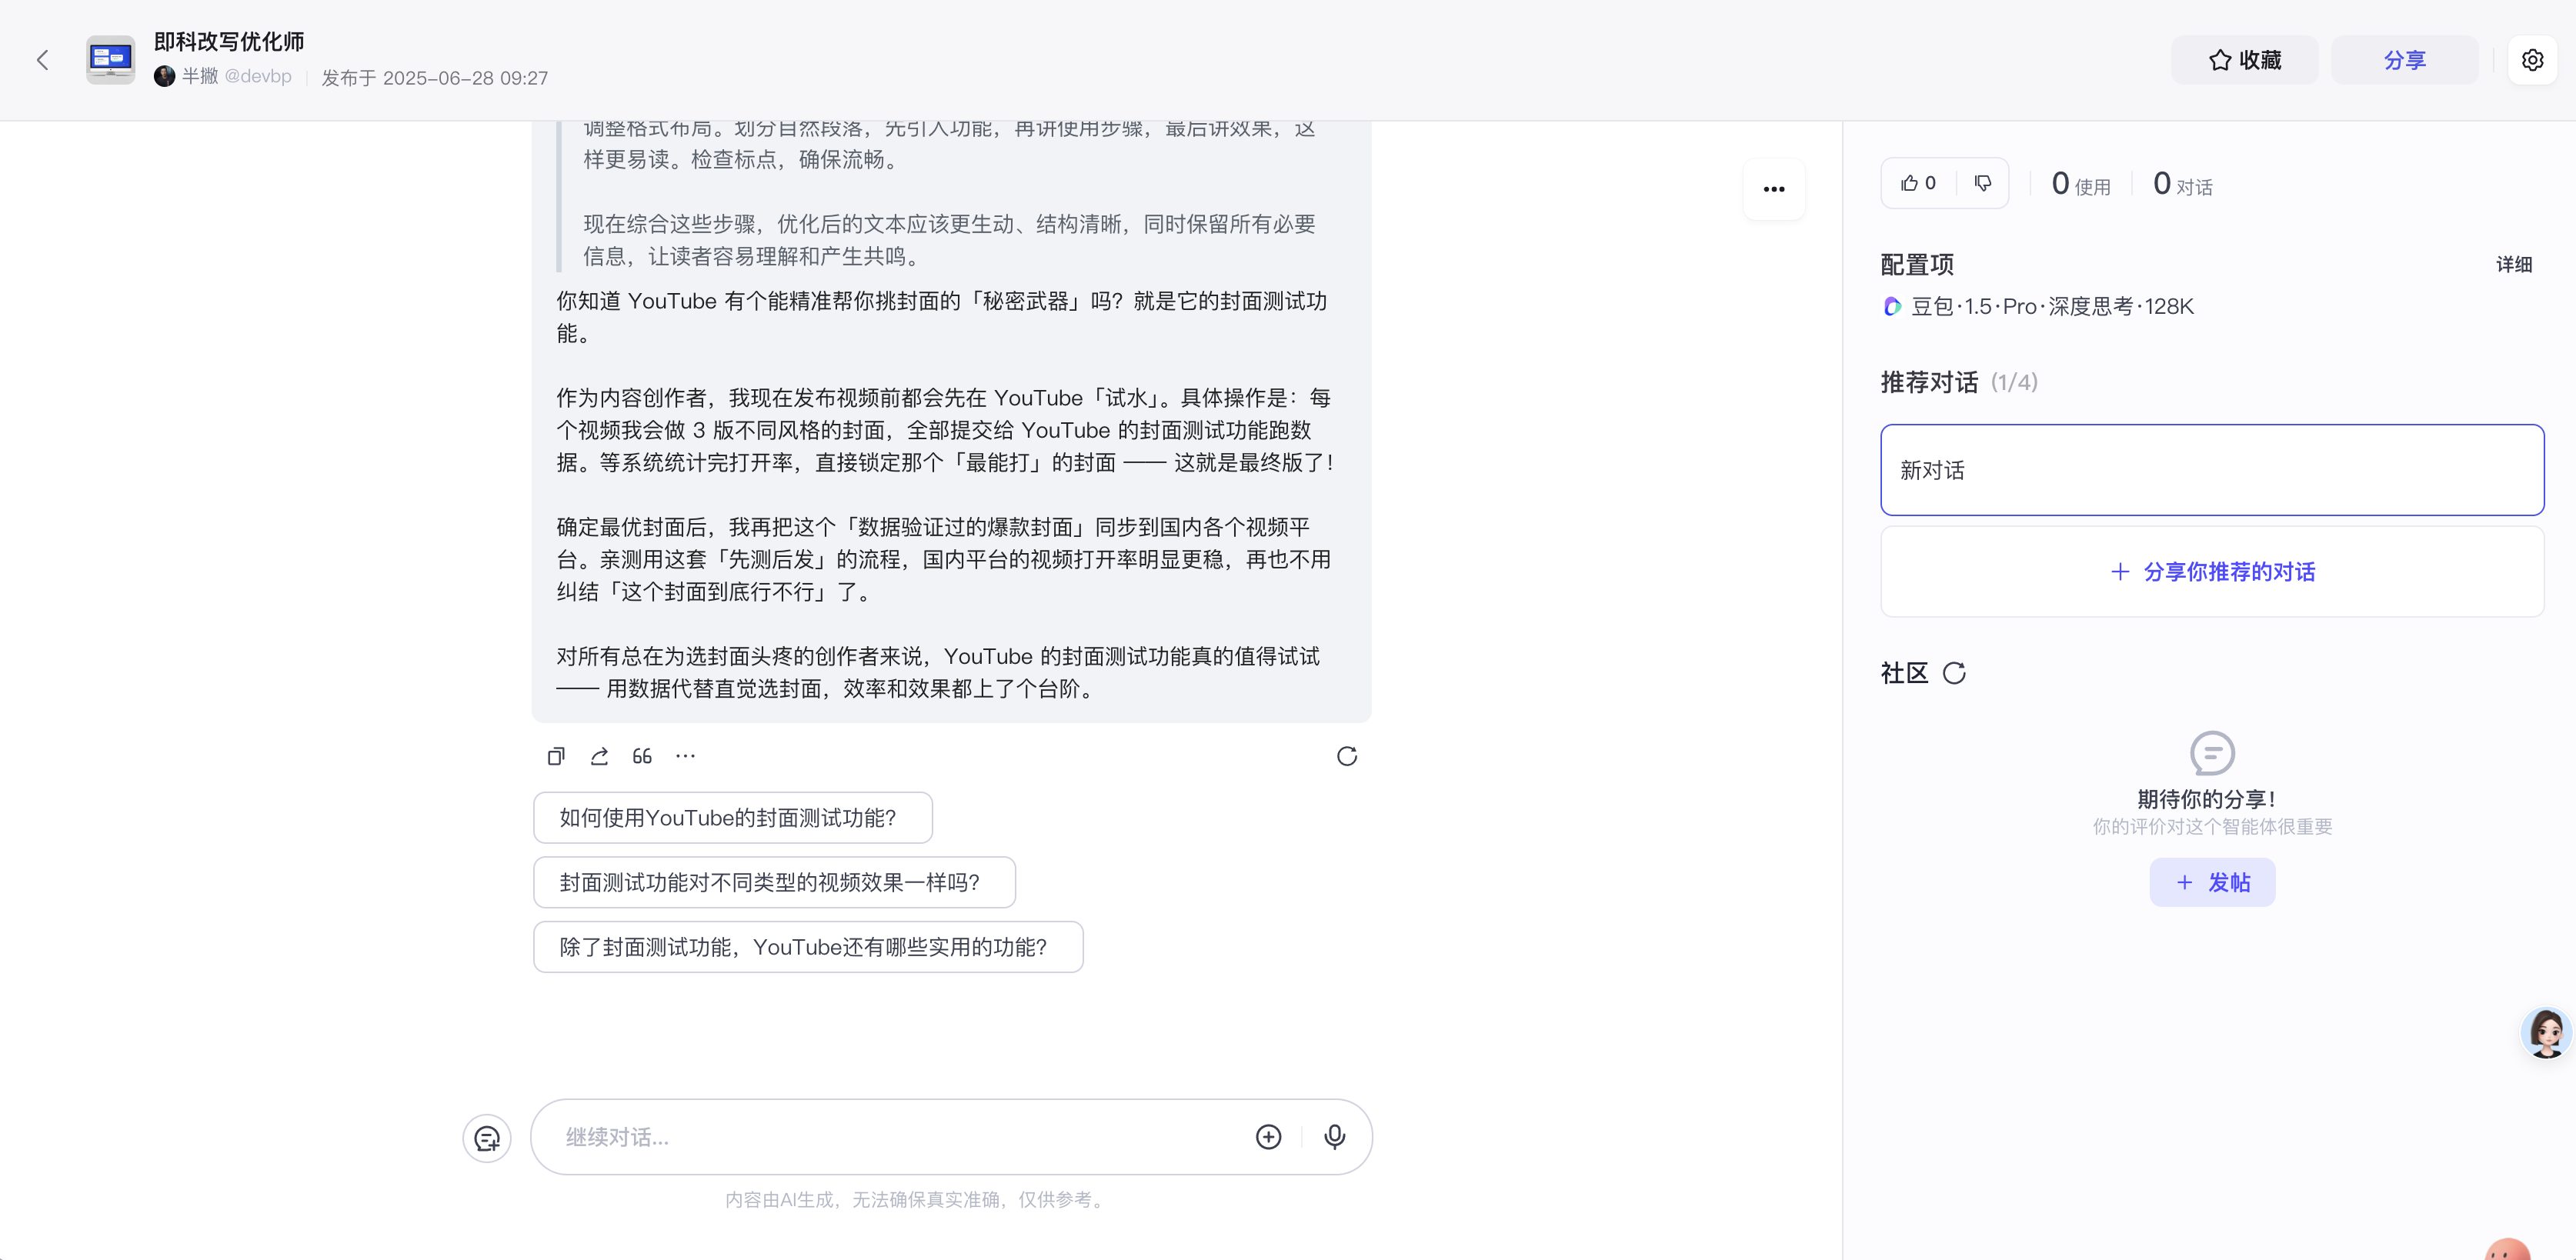
Task: Open the settings gear icon
Action: coord(2532,60)
